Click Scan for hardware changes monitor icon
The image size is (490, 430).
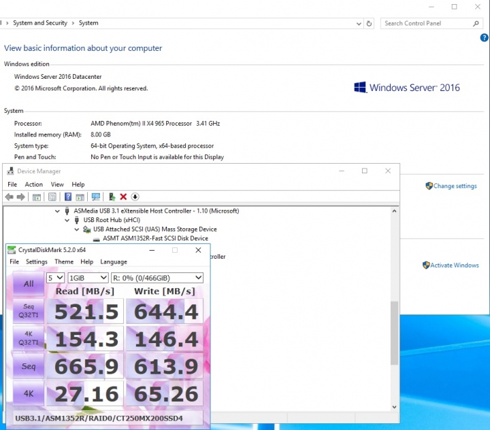[96, 197]
